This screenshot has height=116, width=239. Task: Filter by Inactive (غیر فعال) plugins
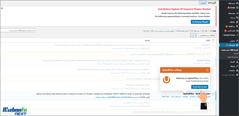197,31
